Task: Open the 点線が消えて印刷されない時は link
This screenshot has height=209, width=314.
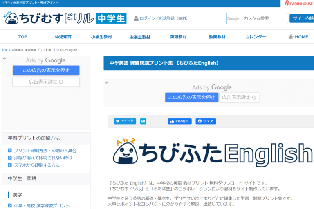Action: pyautogui.click(x=43, y=158)
